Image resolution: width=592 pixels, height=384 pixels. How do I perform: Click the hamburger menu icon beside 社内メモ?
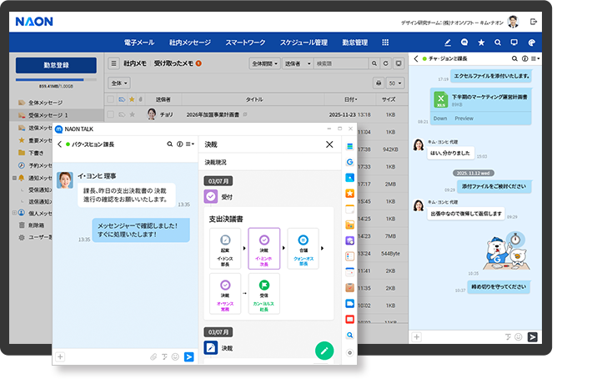tap(113, 63)
